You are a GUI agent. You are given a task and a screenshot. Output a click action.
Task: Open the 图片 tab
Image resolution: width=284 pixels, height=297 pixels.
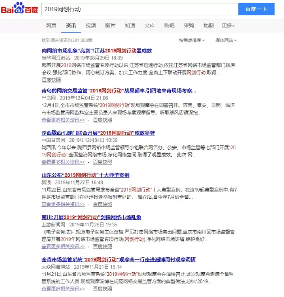coord(110,25)
